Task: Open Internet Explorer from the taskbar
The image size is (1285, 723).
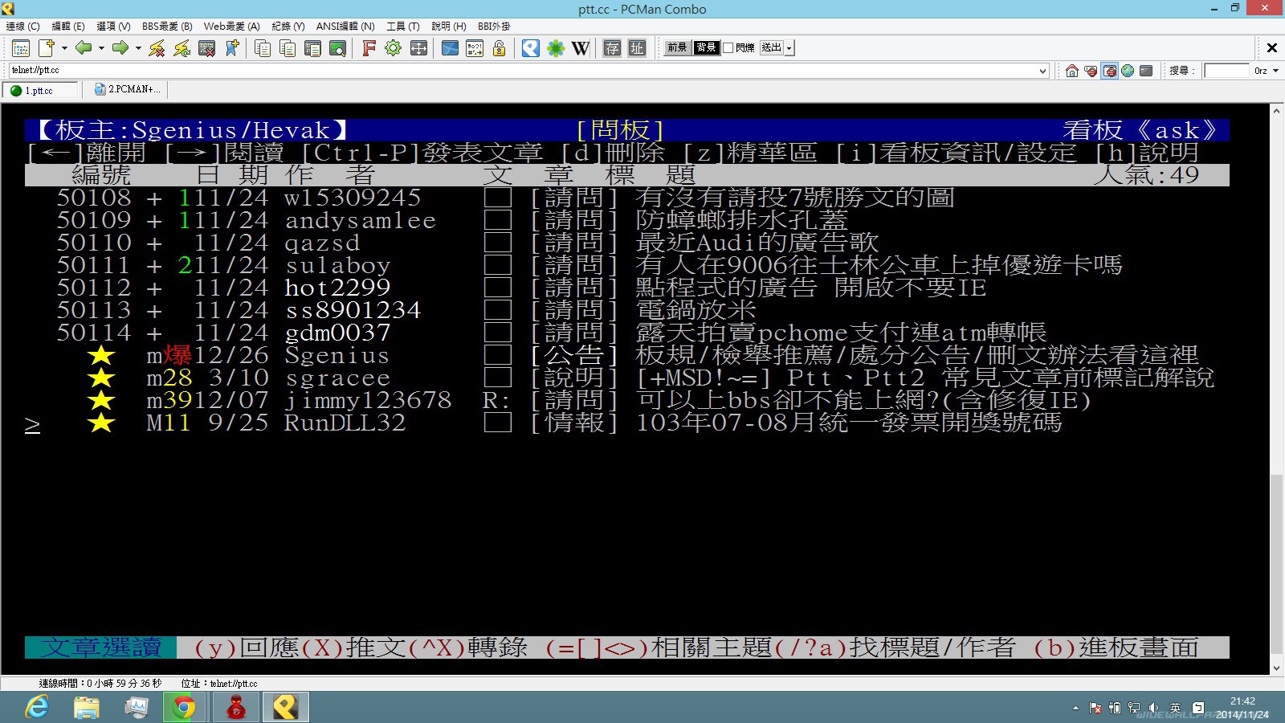Action: tap(37, 707)
